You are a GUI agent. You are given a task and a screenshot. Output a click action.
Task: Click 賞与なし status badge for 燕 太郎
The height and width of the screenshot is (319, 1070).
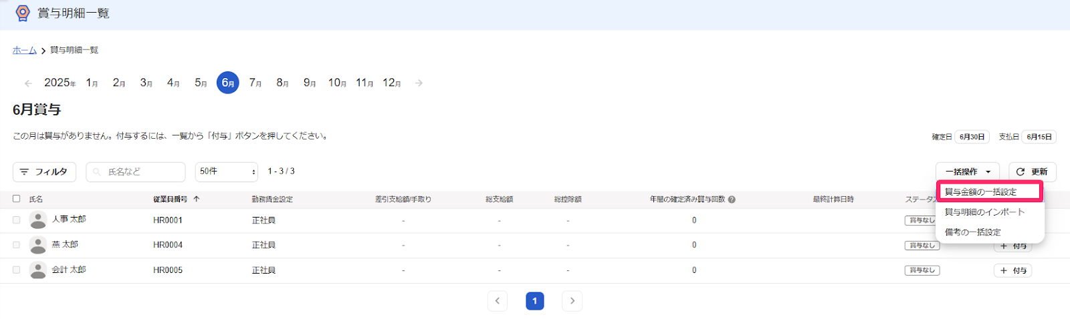[x=922, y=246]
